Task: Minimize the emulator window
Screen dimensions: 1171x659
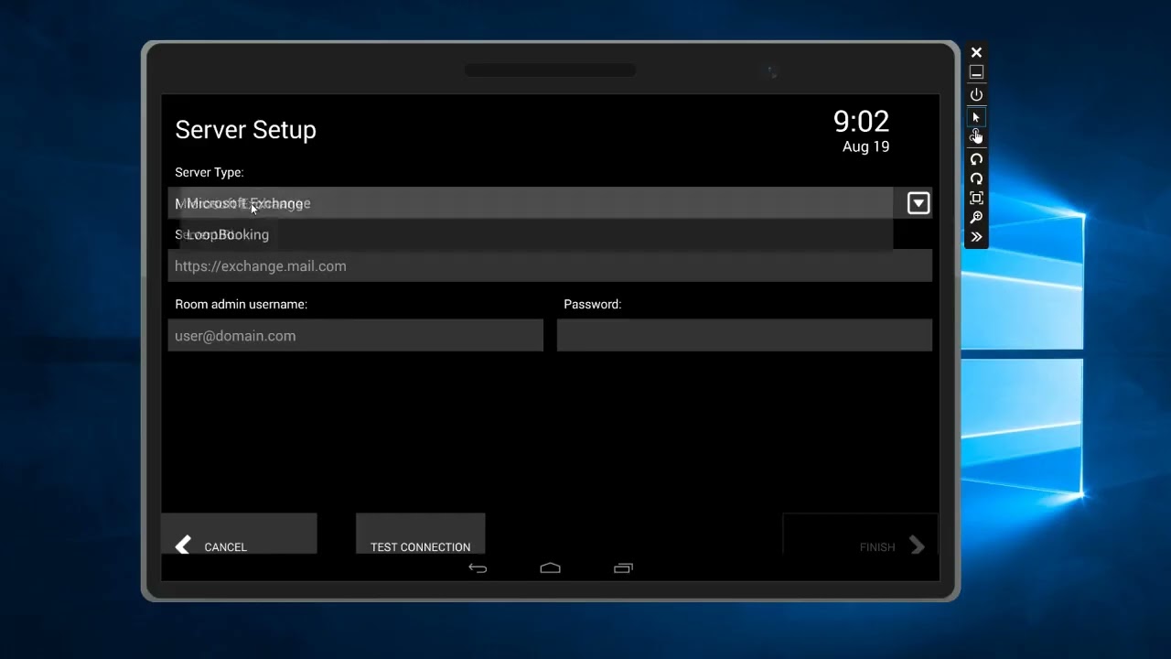Action: click(x=976, y=72)
